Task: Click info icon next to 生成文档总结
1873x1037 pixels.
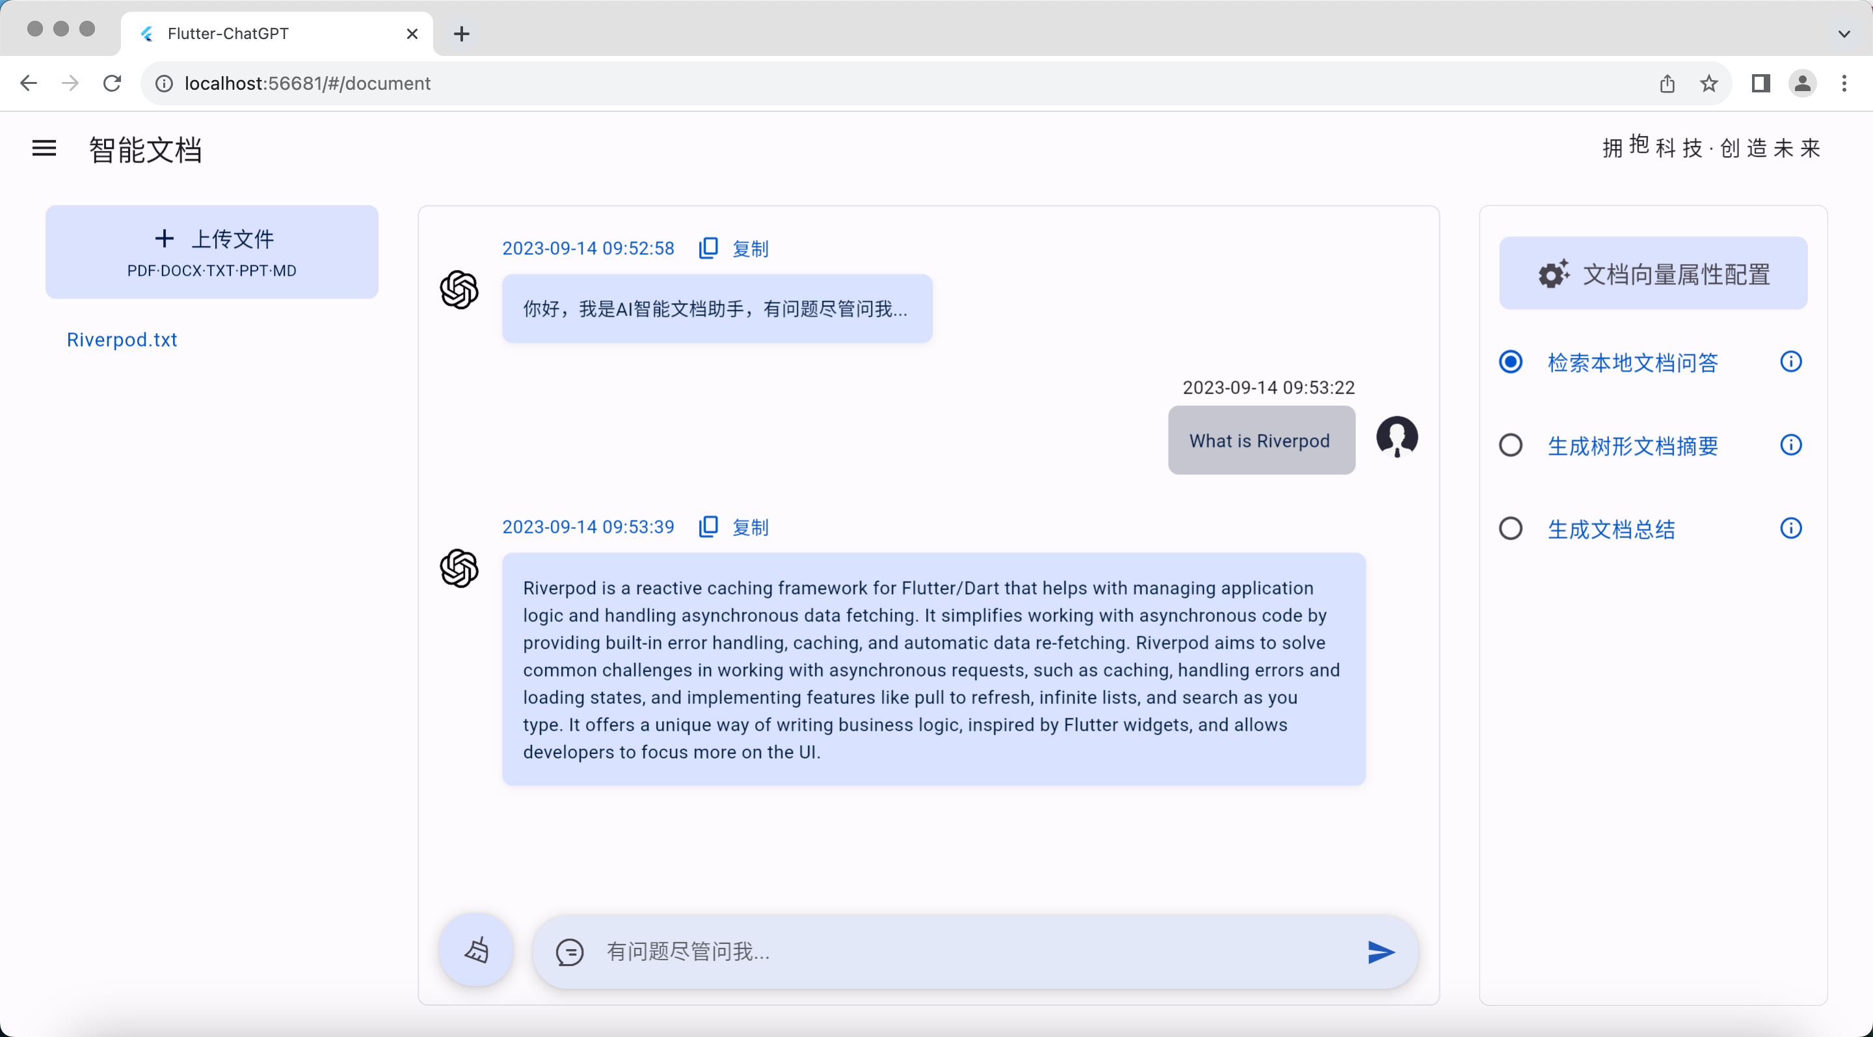Action: [1790, 529]
